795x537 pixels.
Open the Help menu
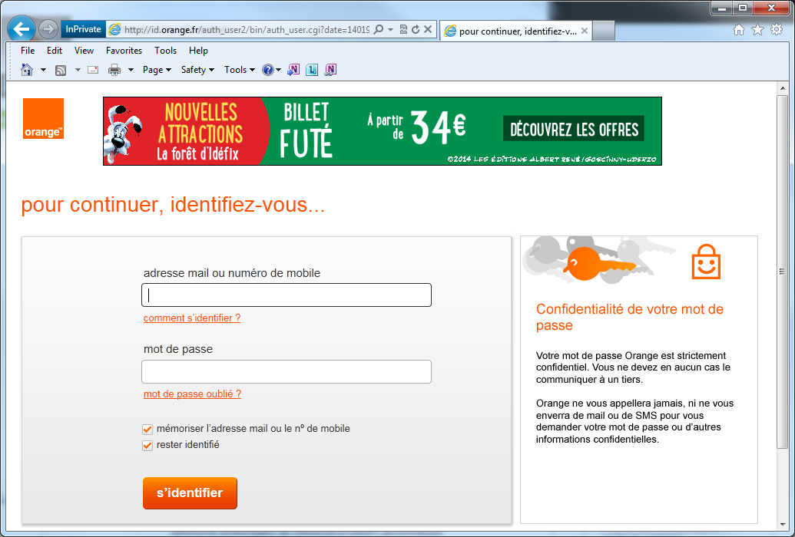tap(198, 50)
